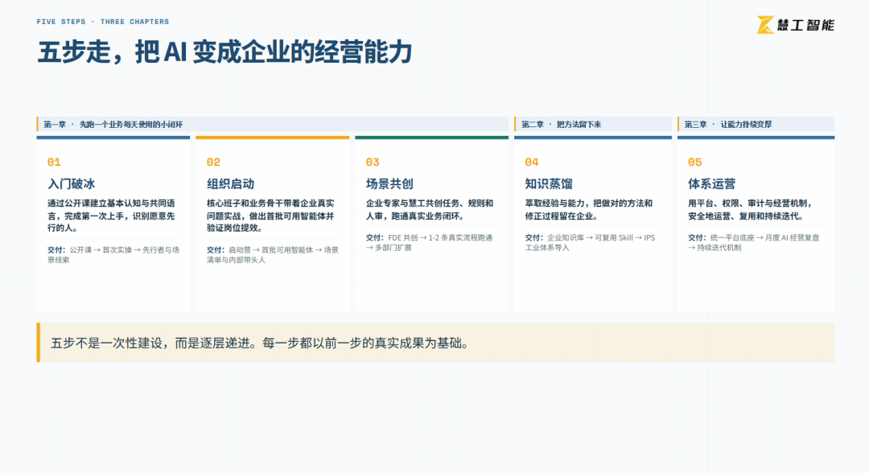Image resolution: width=869 pixels, height=473 pixels.
Task: Click the step number 01
Action: click(x=54, y=162)
